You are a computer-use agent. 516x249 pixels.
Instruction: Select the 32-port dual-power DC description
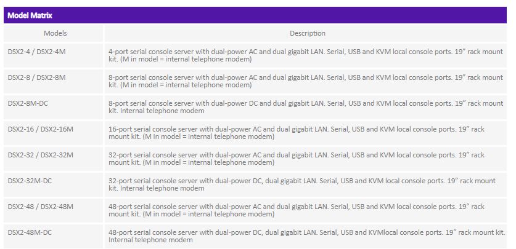pos(302,184)
